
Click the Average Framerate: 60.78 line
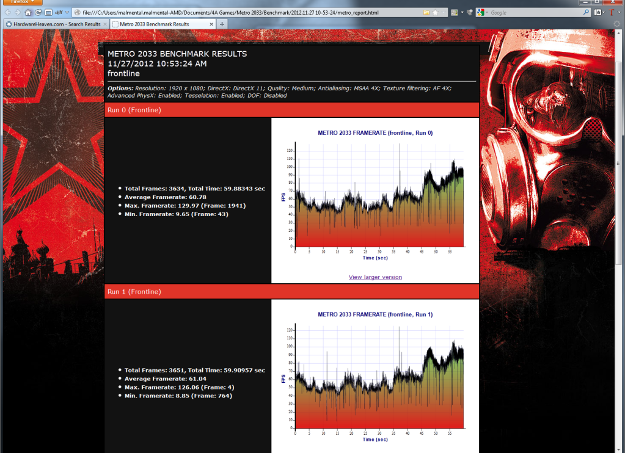[165, 197]
